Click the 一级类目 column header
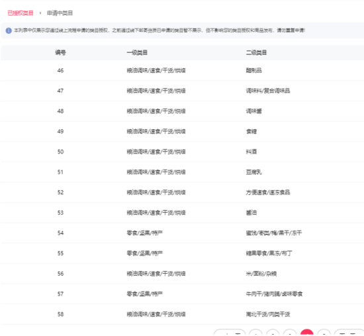364x336 pixels. tap(137, 52)
